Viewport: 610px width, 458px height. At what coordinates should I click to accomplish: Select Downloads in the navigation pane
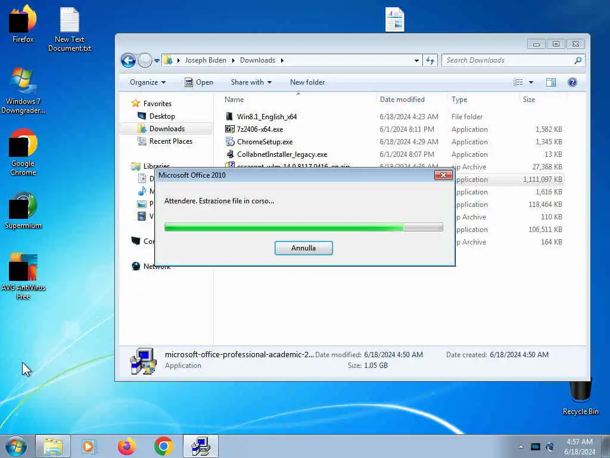pyautogui.click(x=167, y=129)
